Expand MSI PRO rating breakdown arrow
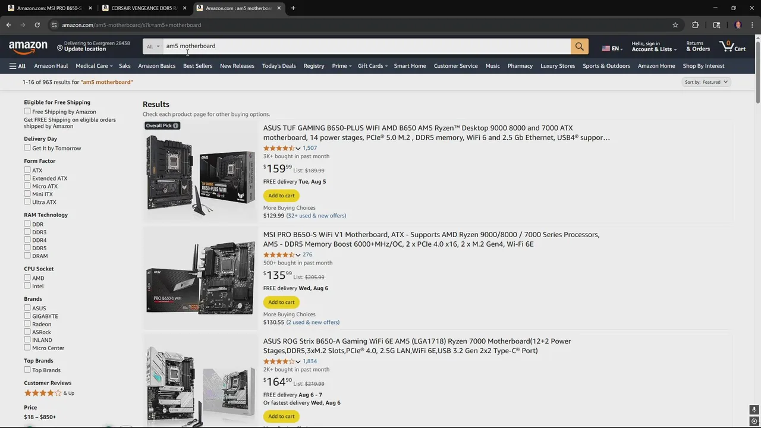Image resolution: width=761 pixels, height=428 pixels. click(298, 255)
